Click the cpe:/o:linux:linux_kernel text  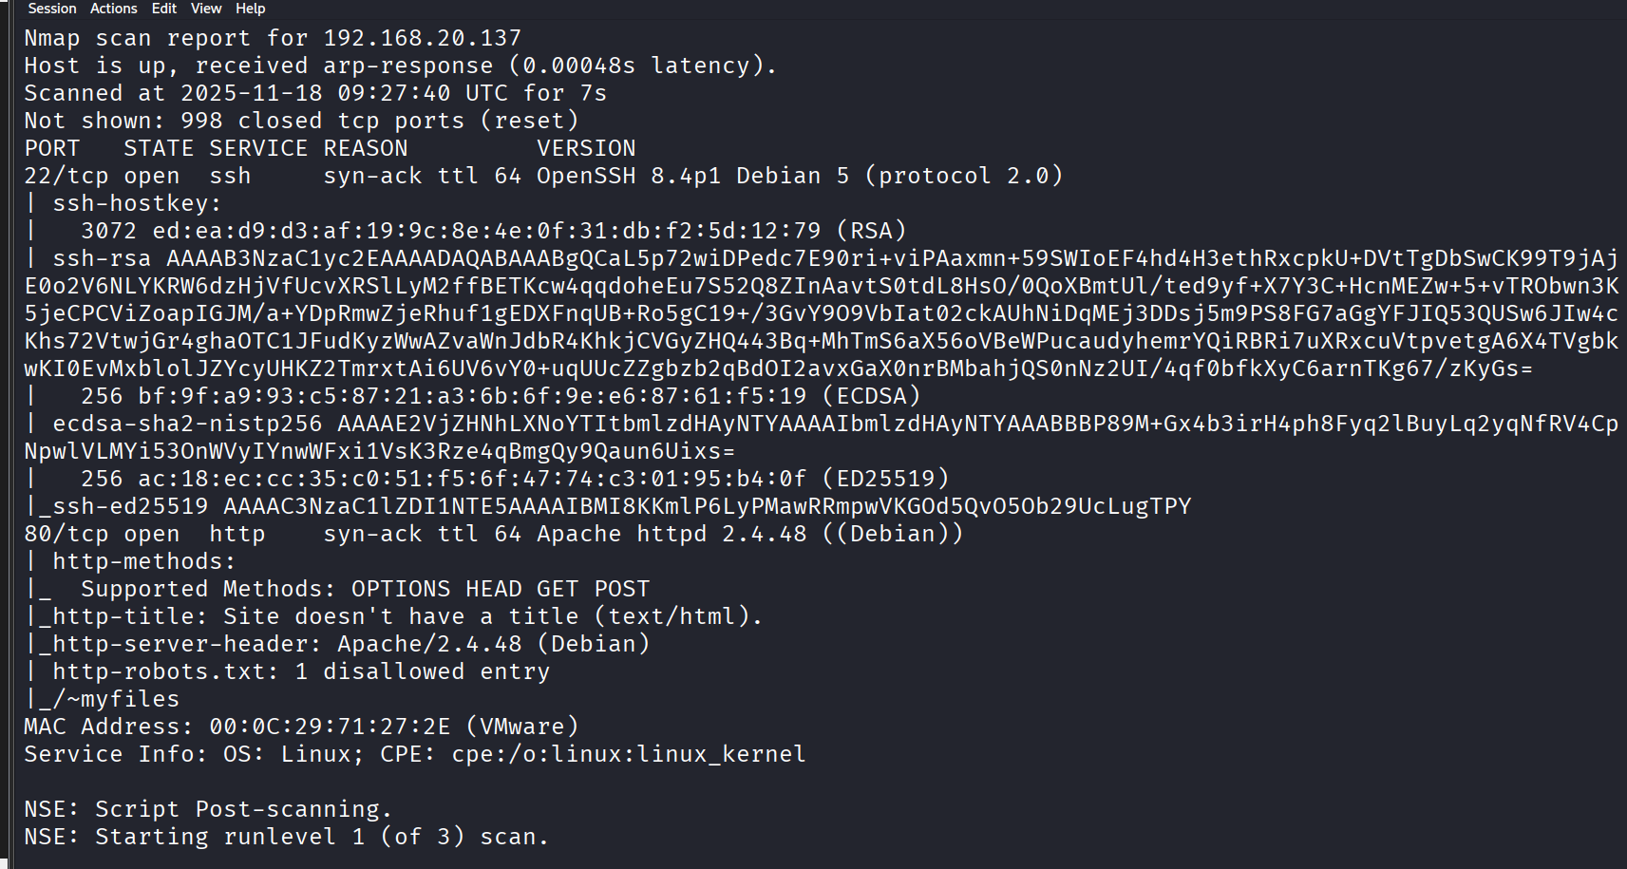tap(628, 754)
